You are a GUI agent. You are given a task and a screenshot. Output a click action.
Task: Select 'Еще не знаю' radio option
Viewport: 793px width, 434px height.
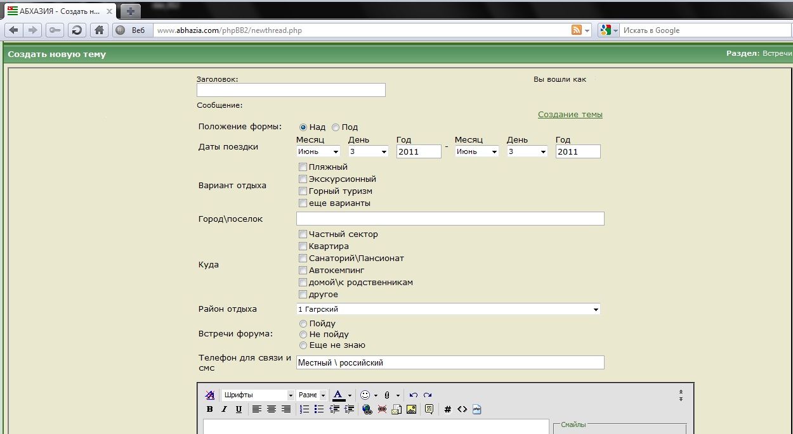pyautogui.click(x=303, y=345)
